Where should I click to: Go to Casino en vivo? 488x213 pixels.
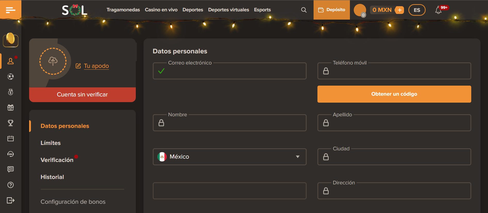161,10
